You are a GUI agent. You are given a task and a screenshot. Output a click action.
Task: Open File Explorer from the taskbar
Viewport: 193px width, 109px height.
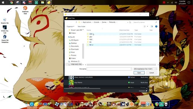43,2
